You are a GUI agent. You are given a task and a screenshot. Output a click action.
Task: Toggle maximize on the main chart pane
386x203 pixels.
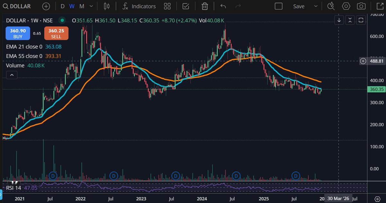[x=361, y=20]
